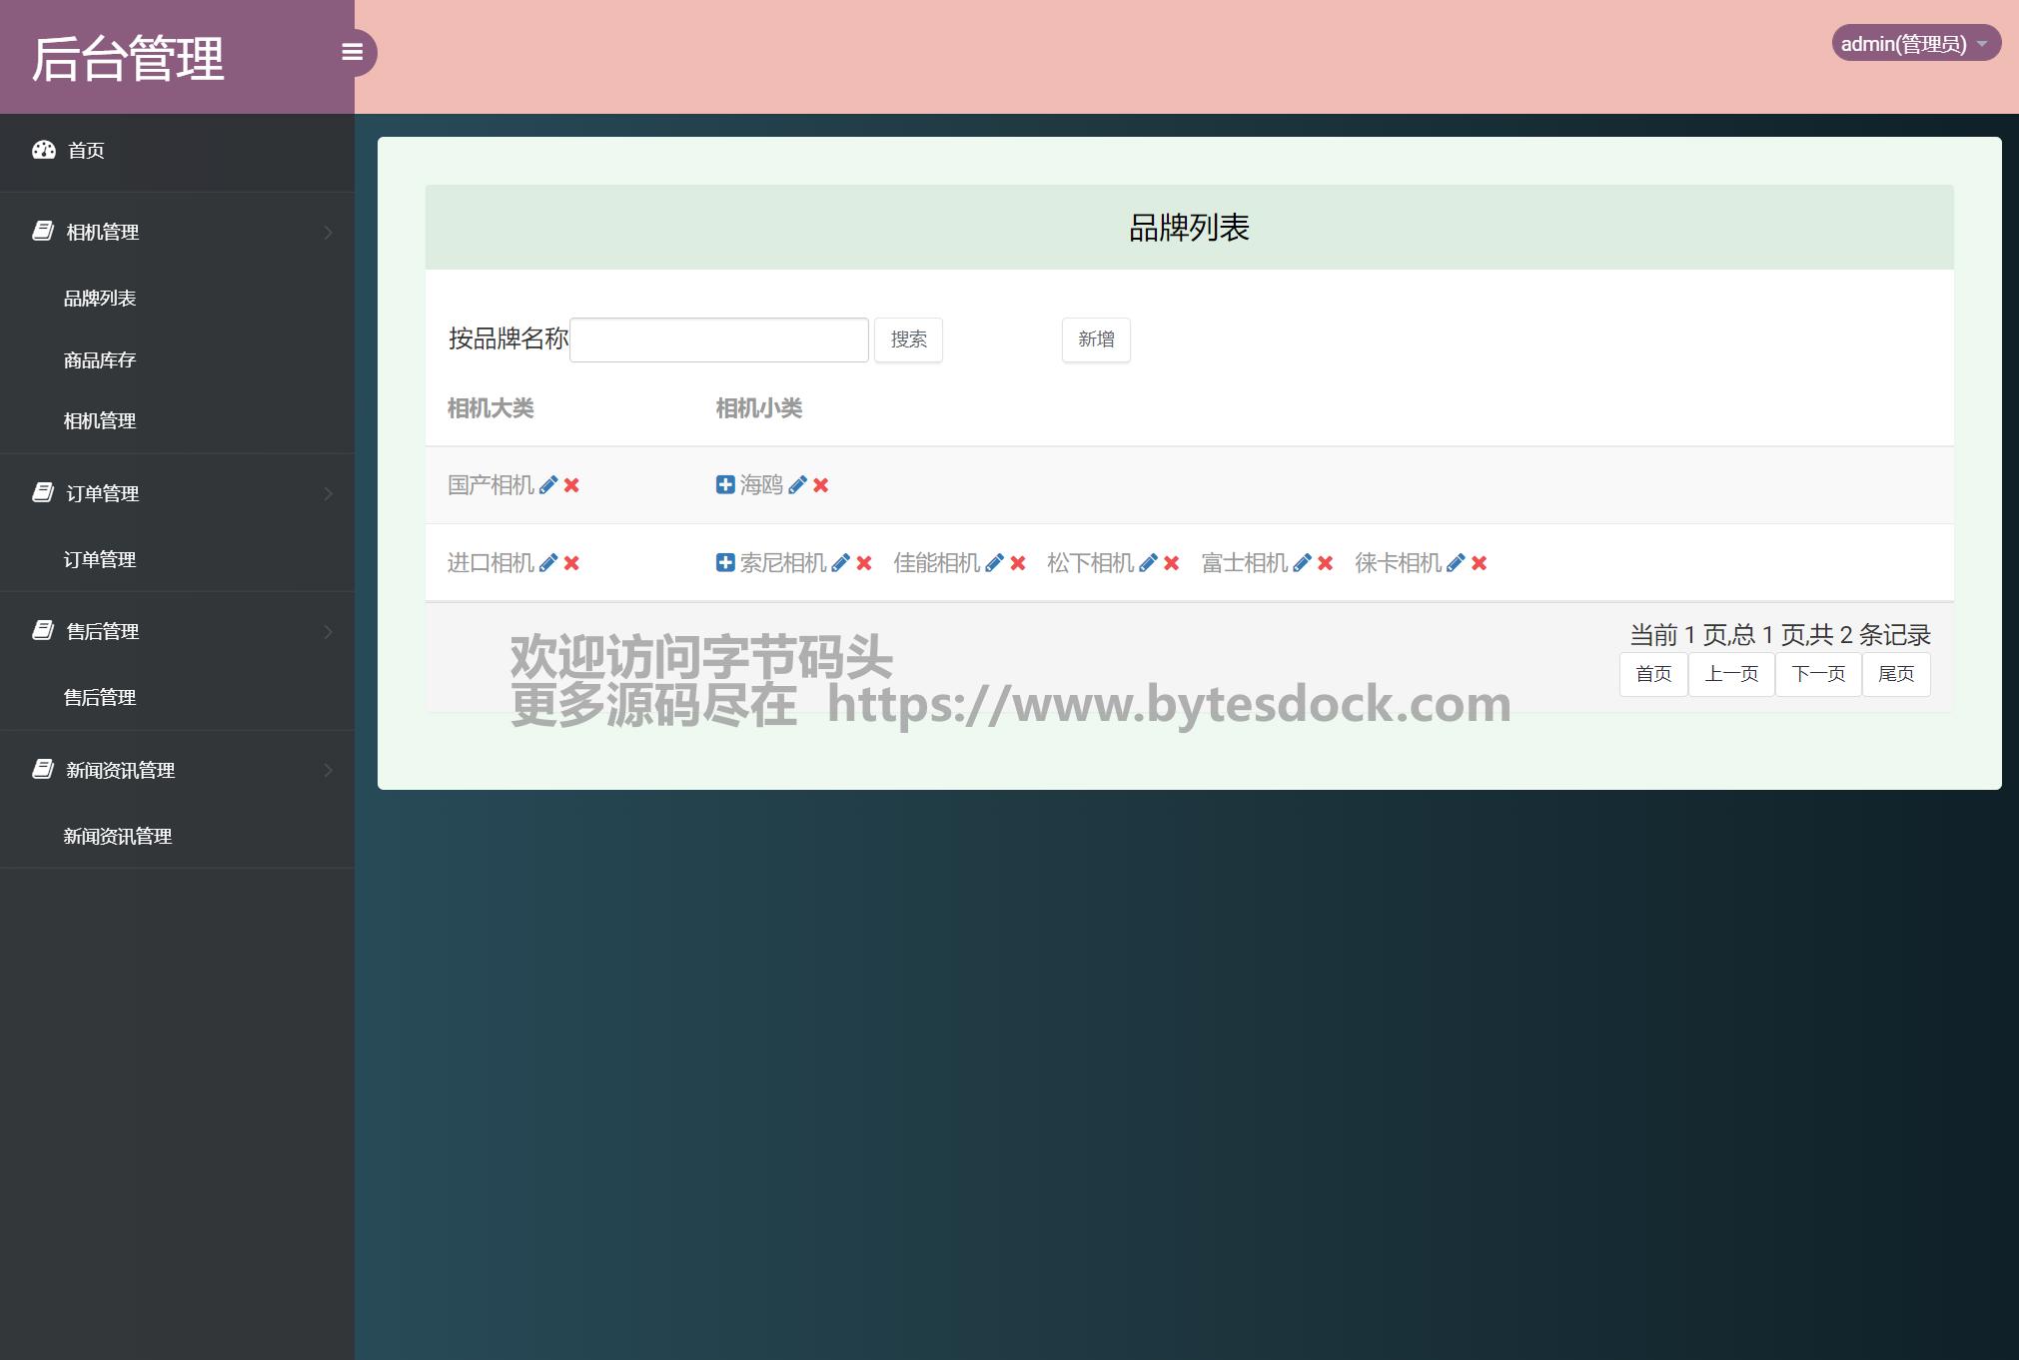The image size is (2019, 1360).
Task: Focus the 按品牌名称 search input field
Action: (718, 340)
